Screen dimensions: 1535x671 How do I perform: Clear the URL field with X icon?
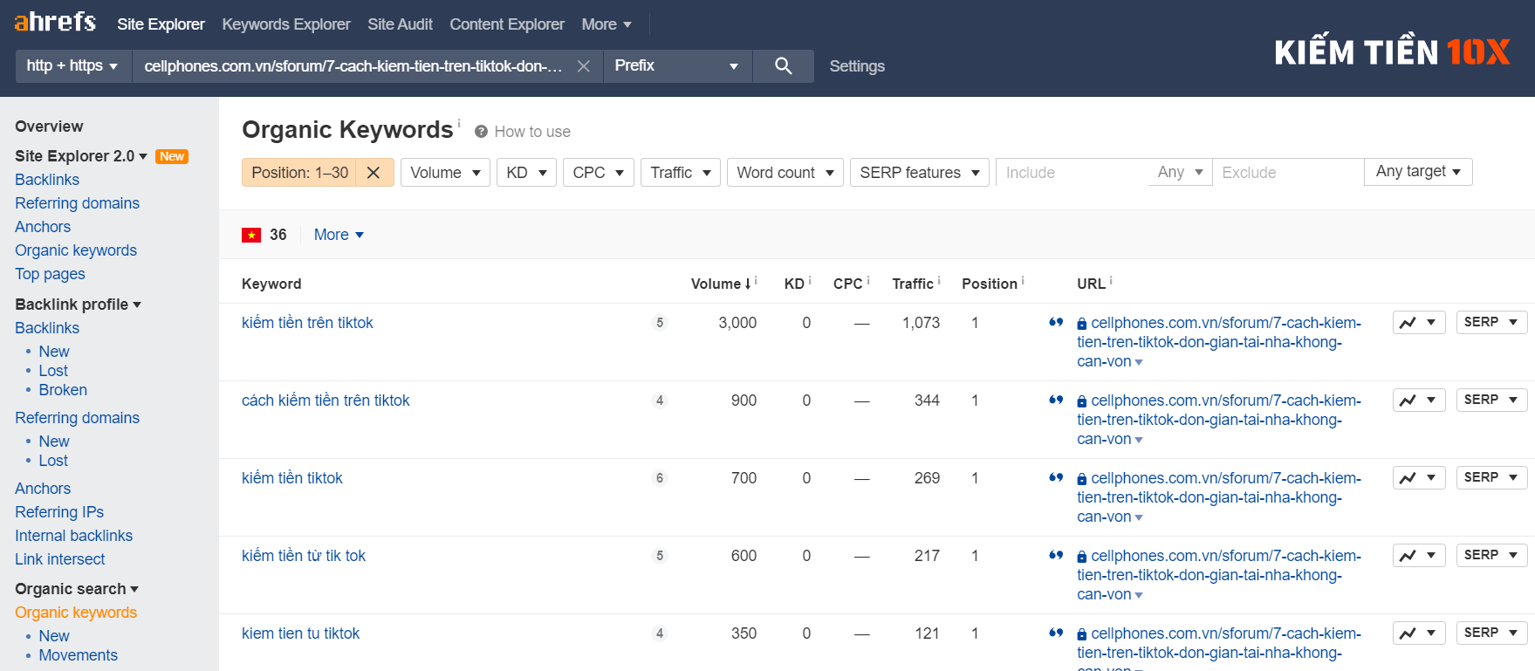coord(584,66)
